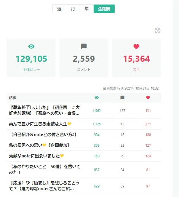
Task: Click the comment count 42
Action: (x=122, y=124)
